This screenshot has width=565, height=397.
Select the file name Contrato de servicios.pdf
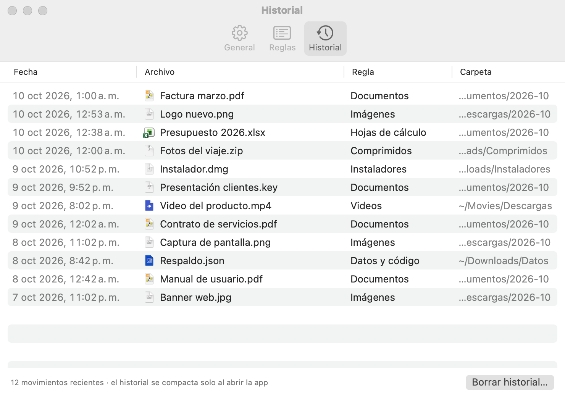[218, 224]
